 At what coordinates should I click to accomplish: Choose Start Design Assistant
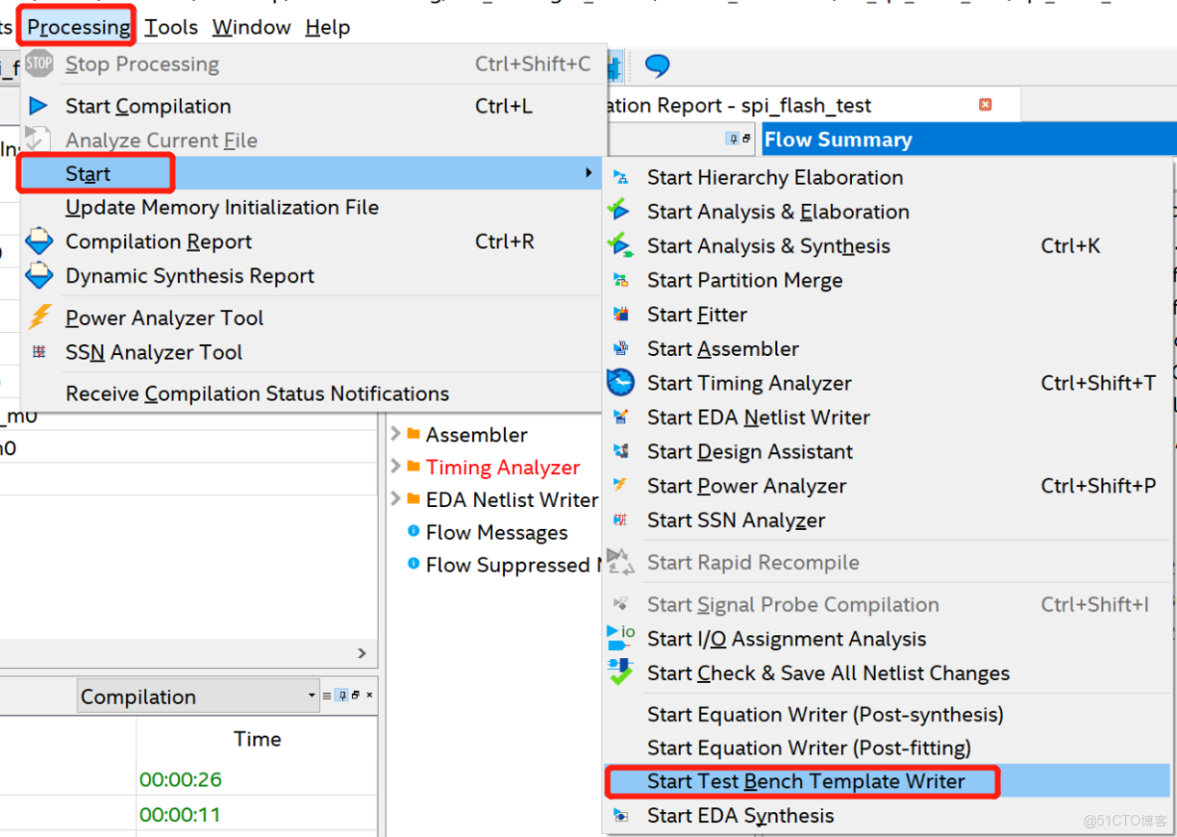tap(888, 451)
